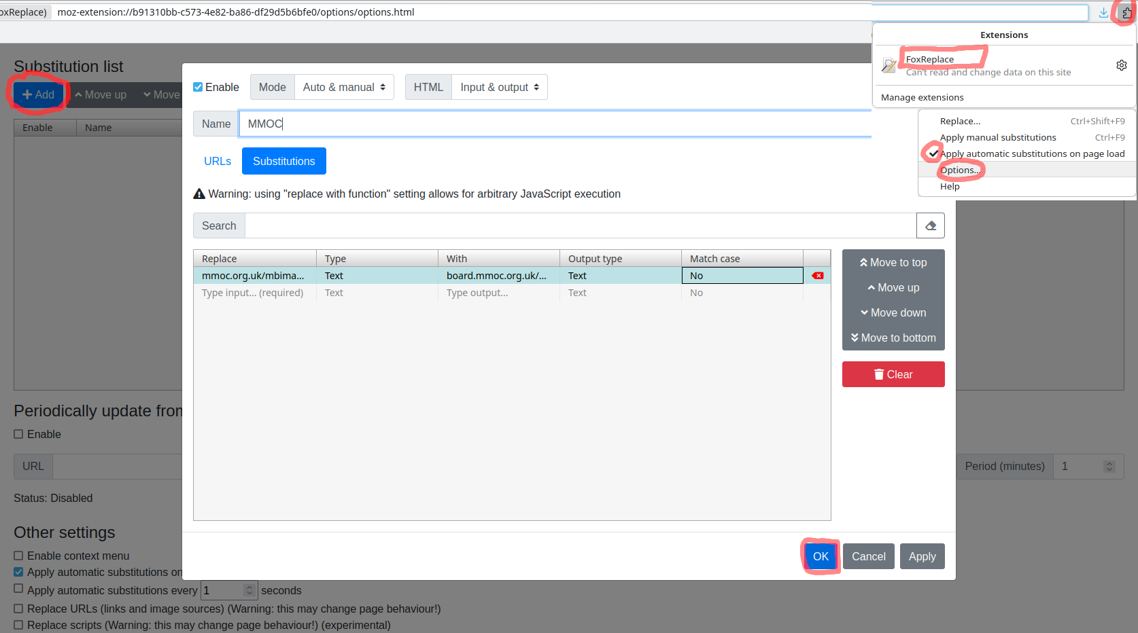
Task: Click Move to bottom button
Action: pyautogui.click(x=893, y=338)
